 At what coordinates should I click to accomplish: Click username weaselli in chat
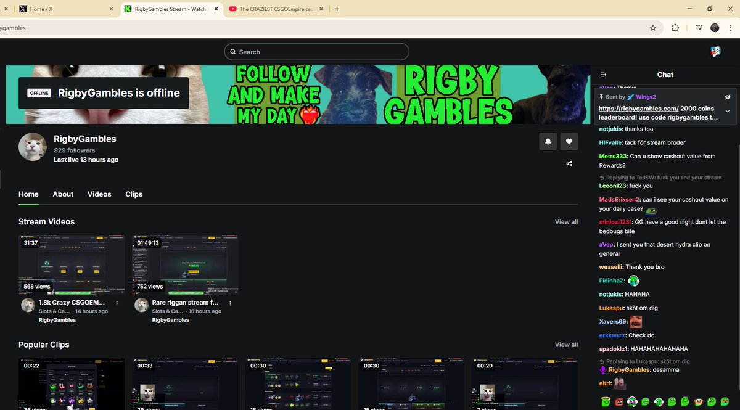click(610, 267)
